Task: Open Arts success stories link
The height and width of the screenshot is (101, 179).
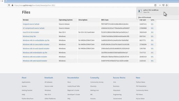Action: [x=114, y=82]
